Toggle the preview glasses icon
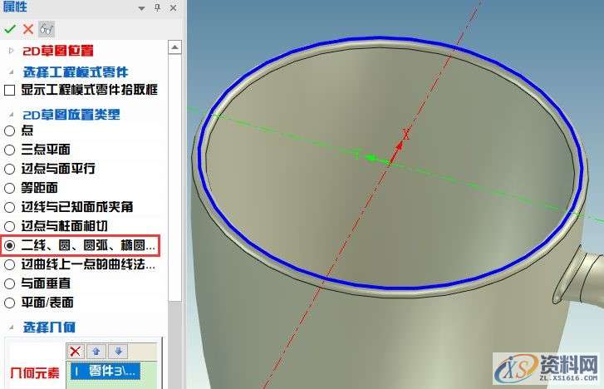The width and height of the screenshot is (604, 389). (47, 29)
